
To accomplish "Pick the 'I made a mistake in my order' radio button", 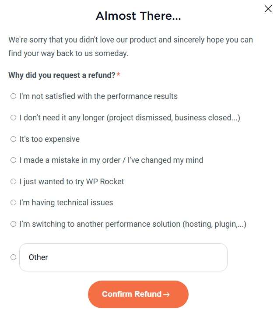I will pyautogui.click(x=14, y=160).
